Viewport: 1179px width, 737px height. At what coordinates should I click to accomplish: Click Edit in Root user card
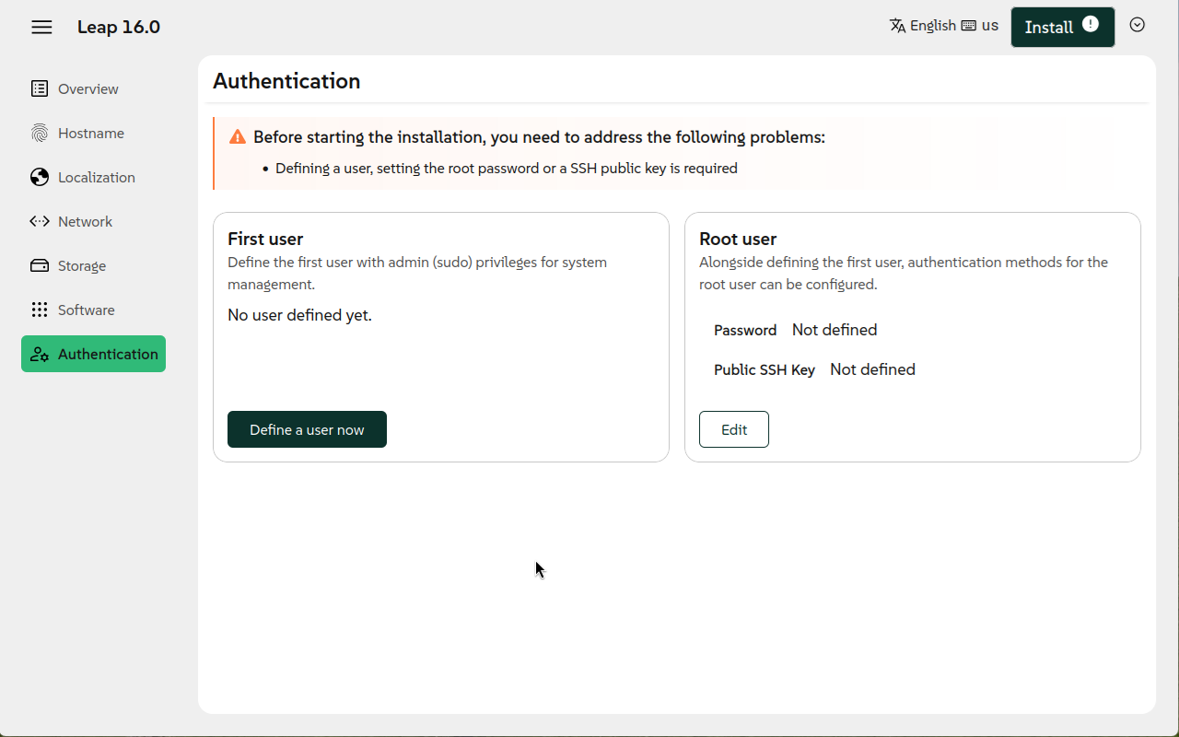pos(734,430)
